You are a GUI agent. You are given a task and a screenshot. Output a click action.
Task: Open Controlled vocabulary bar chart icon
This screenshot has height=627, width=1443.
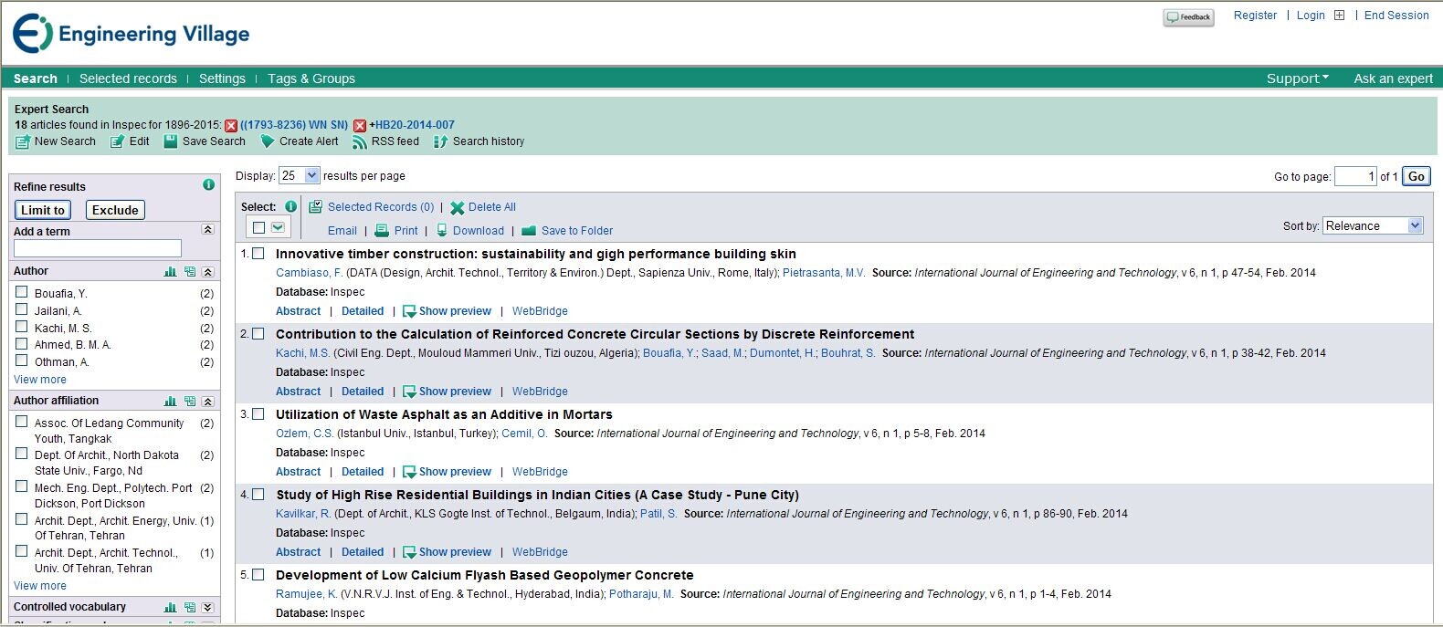171,608
